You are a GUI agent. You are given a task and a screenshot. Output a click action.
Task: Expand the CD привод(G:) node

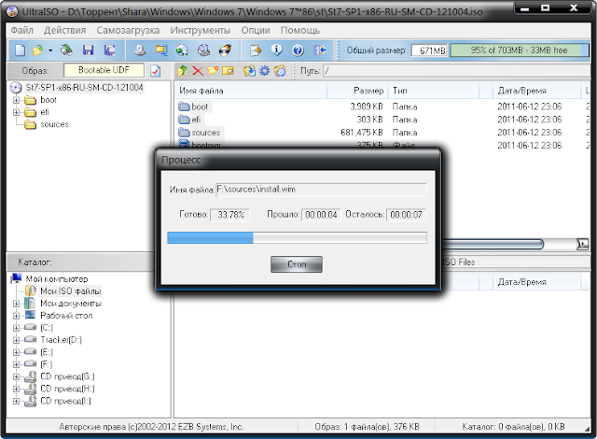point(16,376)
